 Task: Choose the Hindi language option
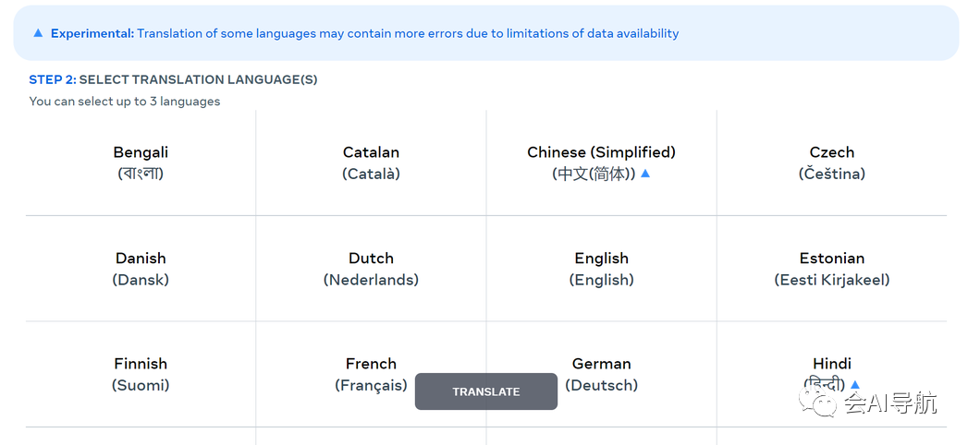point(831,365)
